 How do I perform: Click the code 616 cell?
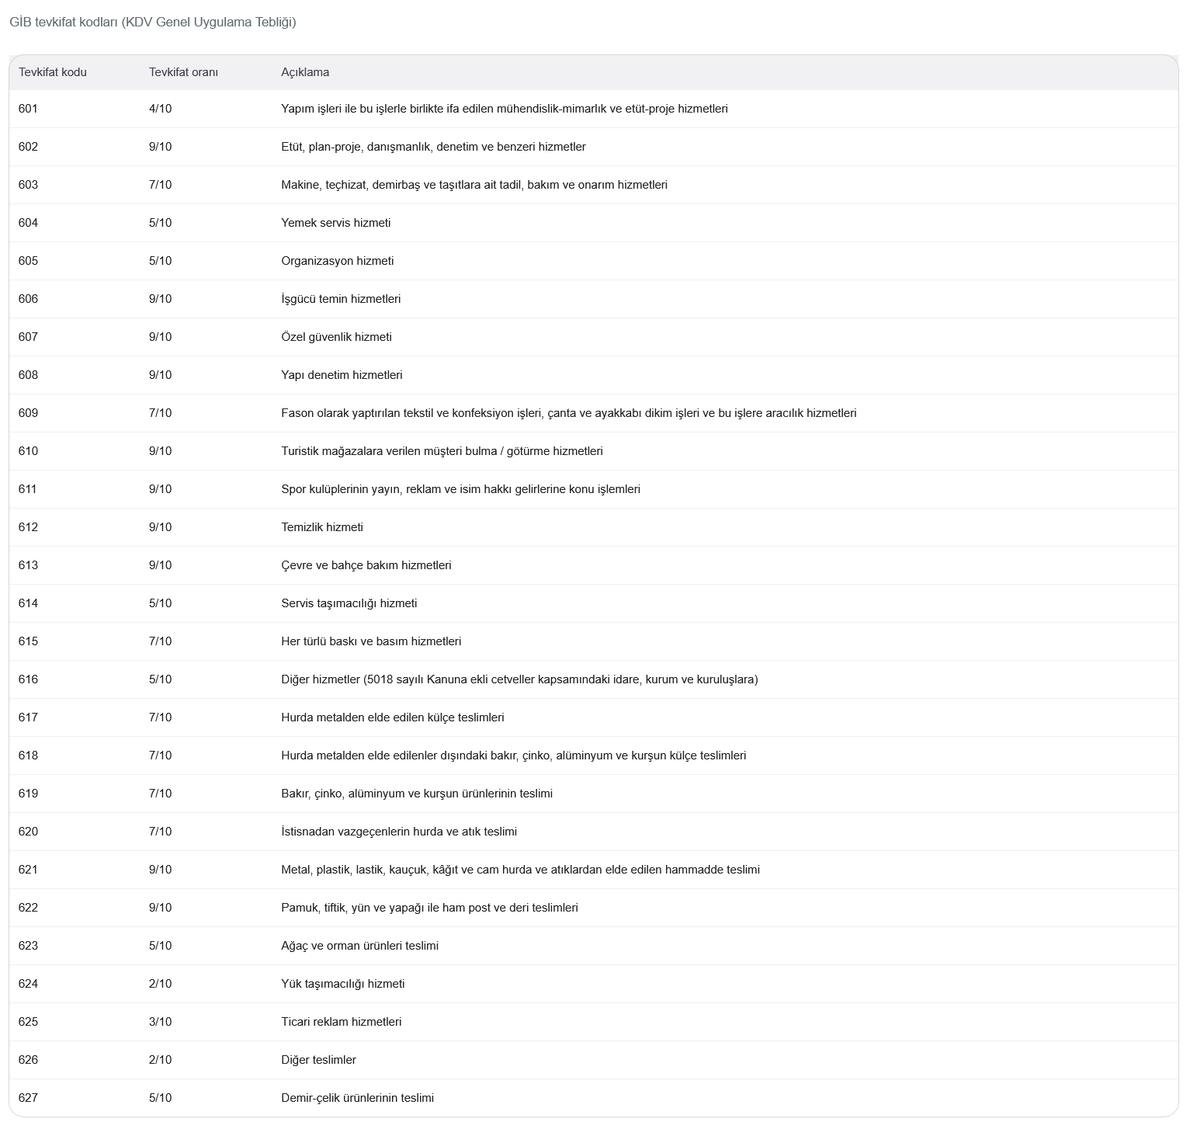28,679
